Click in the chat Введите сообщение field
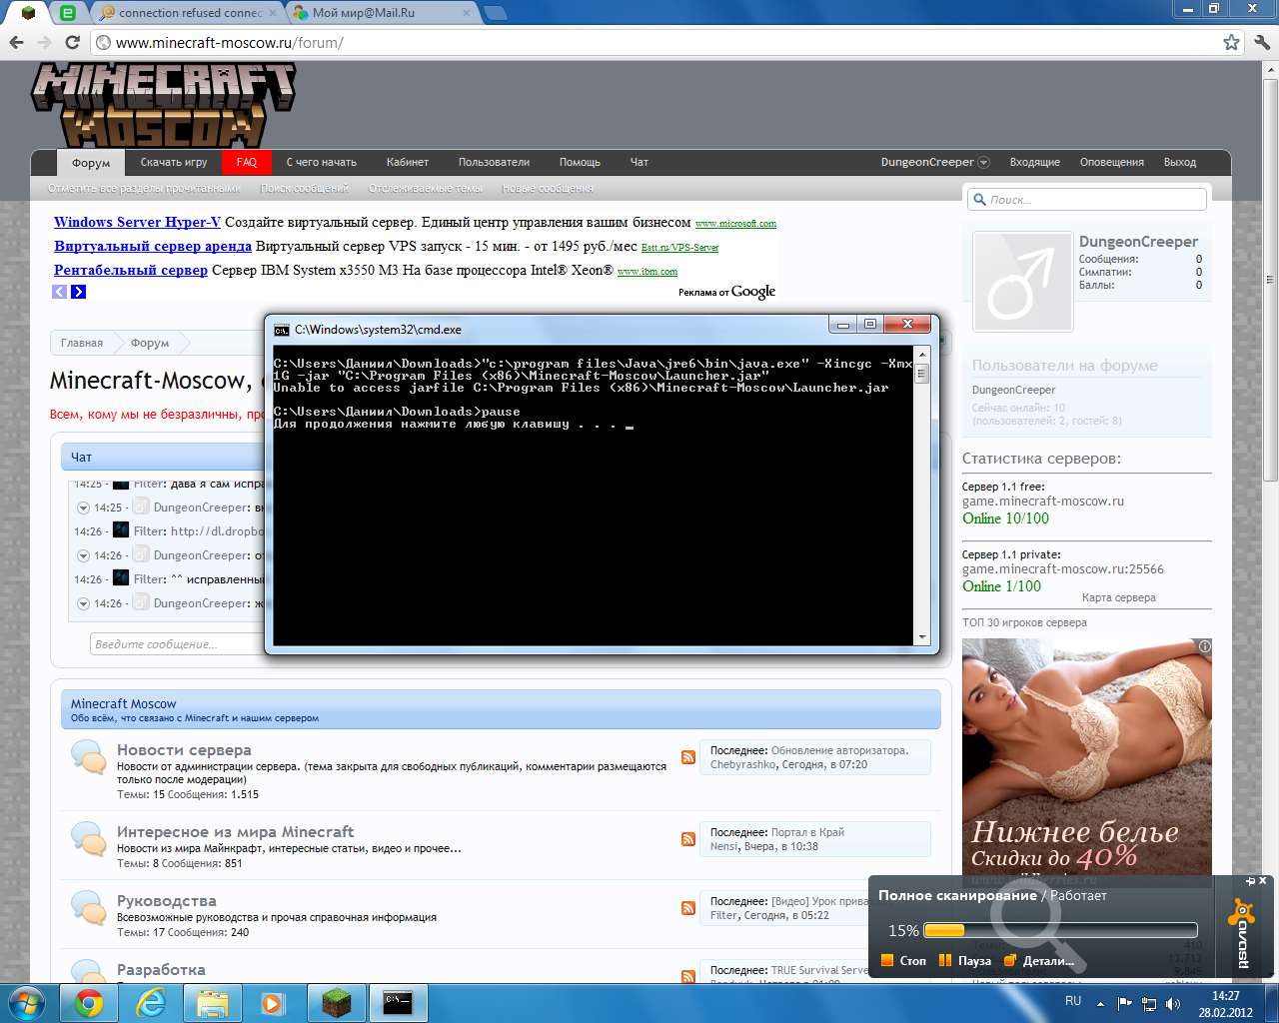Viewport: 1279px width, 1023px height. coord(178,644)
